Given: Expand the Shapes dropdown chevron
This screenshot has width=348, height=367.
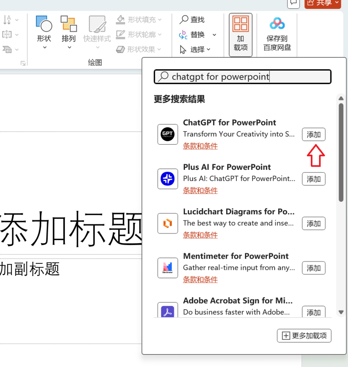Looking at the screenshot, I should [45, 47].
